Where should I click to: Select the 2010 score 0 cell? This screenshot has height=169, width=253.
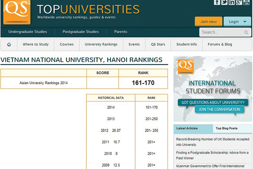(x=116, y=154)
